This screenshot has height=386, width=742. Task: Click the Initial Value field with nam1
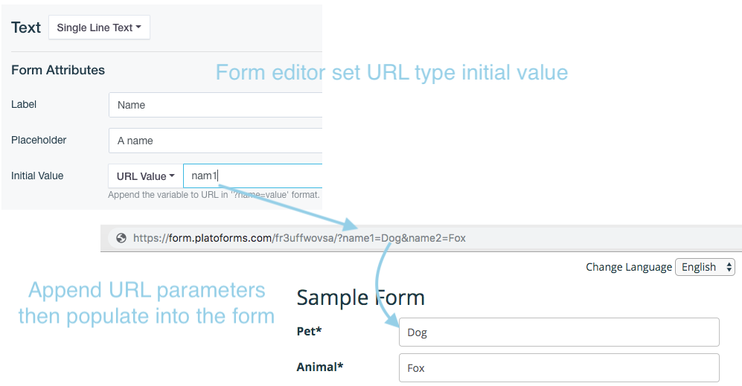(253, 176)
